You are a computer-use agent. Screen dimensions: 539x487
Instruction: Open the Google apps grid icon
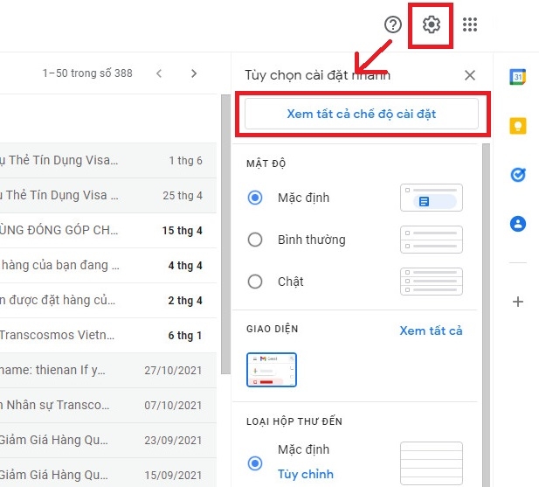[x=470, y=24]
